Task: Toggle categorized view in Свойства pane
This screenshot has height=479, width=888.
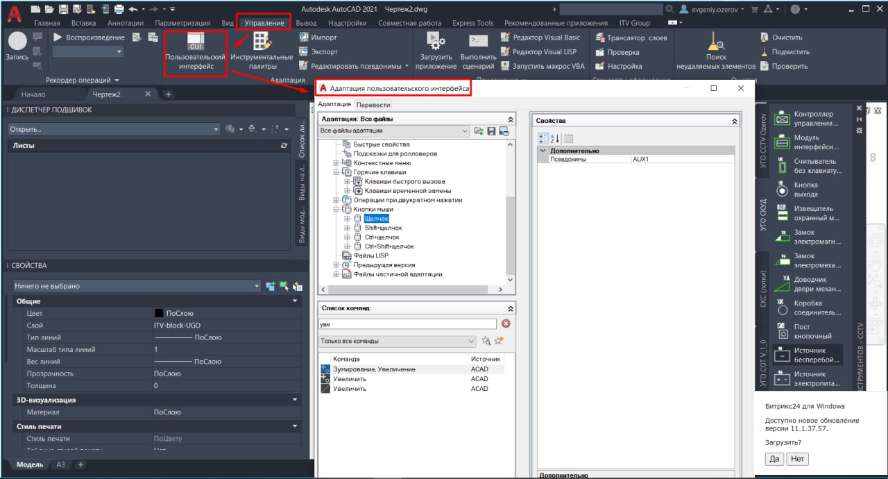Action: tap(543, 138)
